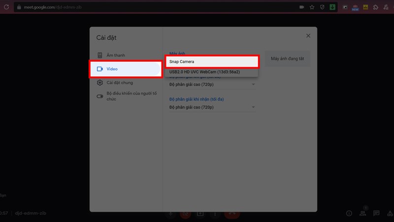
Task: Click camera permission icon in address bar
Action: (x=301, y=7)
